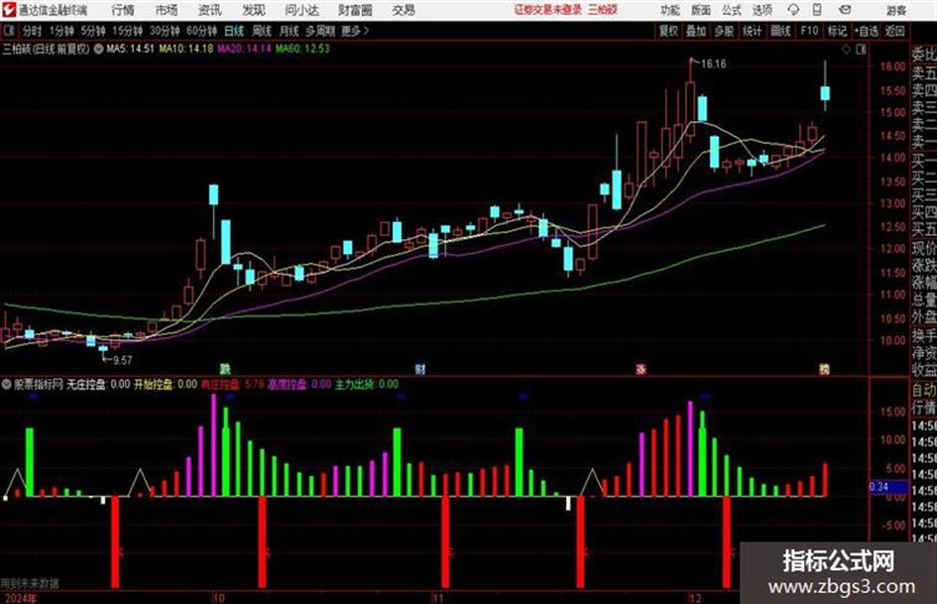Select the 周线 weekly chart tab
The width and height of the screenshot is (937, 604).
click(x=262, y=31)
